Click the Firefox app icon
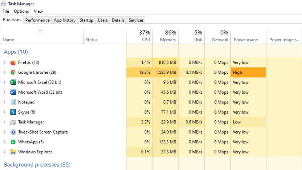Screen dimensions: 302x170 pyautogui.click(x=13, y=62)
